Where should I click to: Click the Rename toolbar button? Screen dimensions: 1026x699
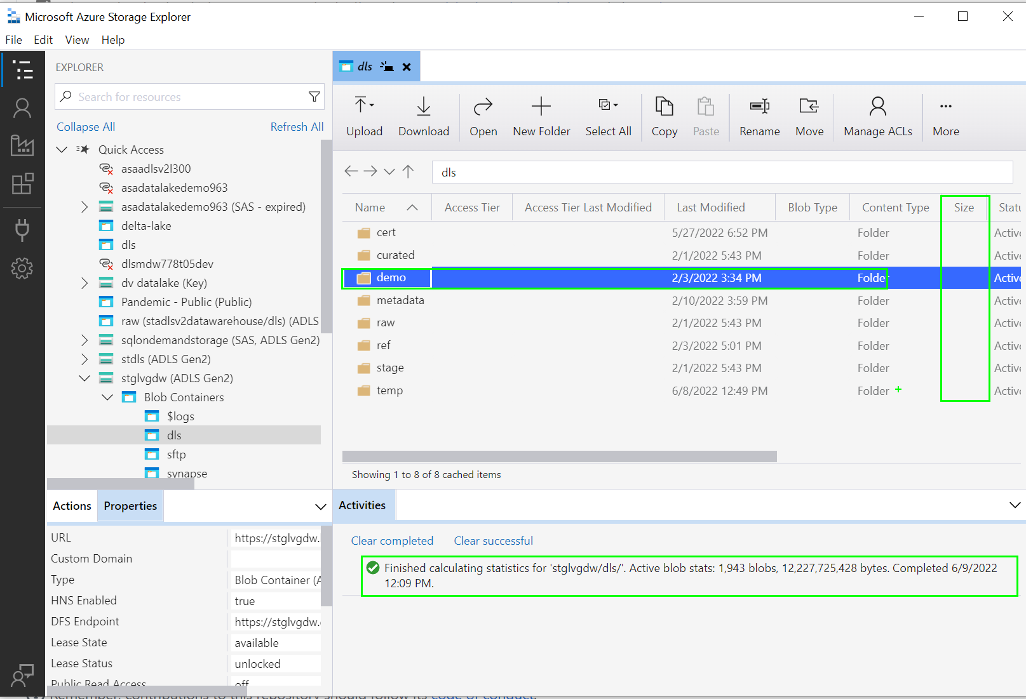759,117
